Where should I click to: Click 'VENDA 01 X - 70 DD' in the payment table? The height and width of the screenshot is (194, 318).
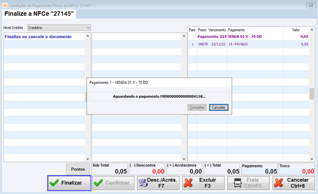pos(244,37)
